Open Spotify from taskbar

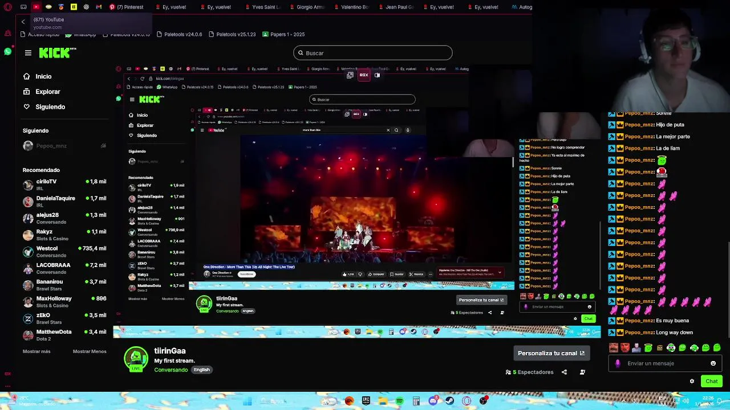(399, 401)
